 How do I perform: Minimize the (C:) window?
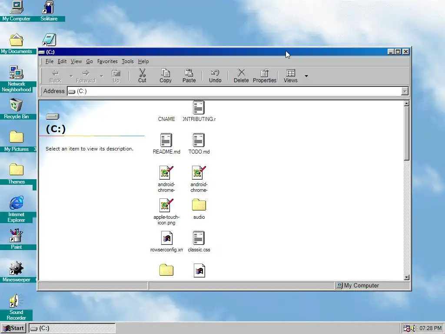(391, 52)
